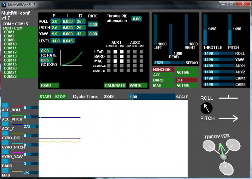Toggle the MAG graph visibility square
This screenshot has width=252, height=179.
[5, 171]
